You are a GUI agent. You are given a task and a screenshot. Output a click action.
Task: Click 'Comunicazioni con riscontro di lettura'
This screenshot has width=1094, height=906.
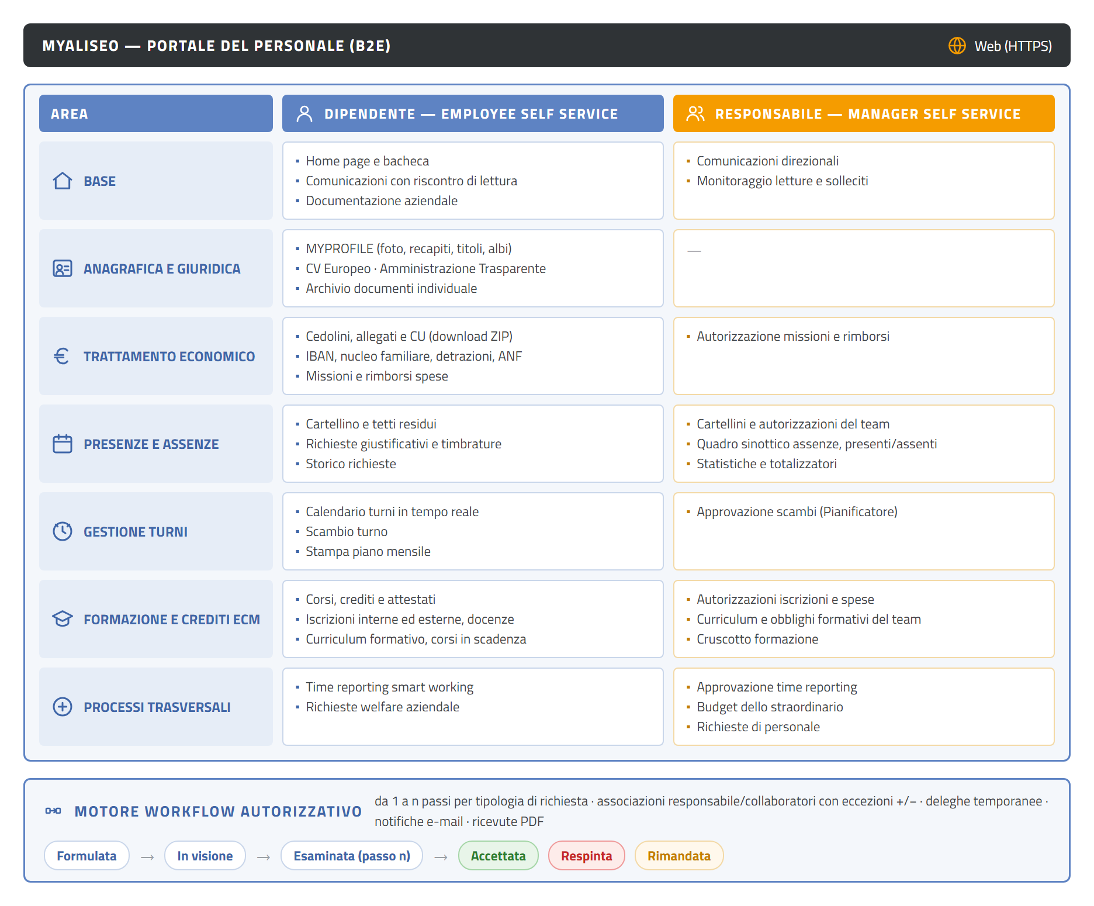point(411,181)
